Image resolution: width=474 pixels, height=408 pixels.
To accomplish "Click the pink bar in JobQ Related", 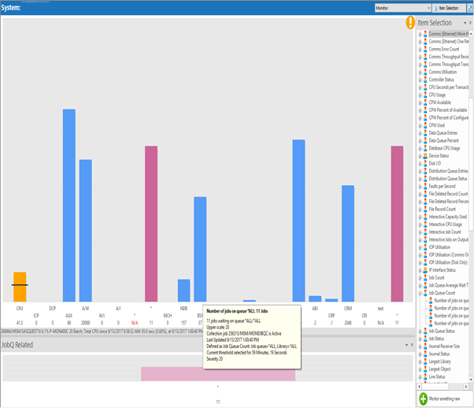I will tap(218, 374).
